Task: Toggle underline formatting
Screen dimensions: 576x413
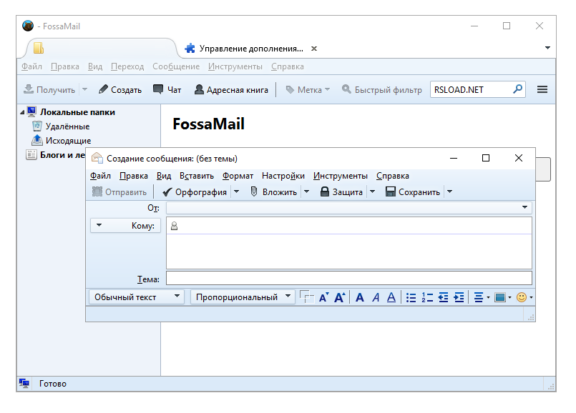Action: (x=391, y=297)
